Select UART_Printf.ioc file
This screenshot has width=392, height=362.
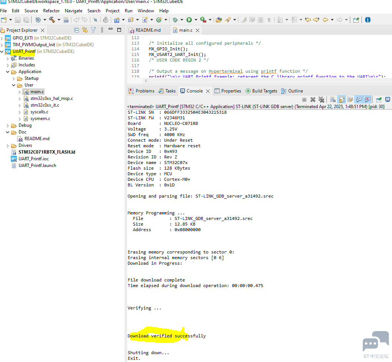pyautogui.click(x=34, y=159)
